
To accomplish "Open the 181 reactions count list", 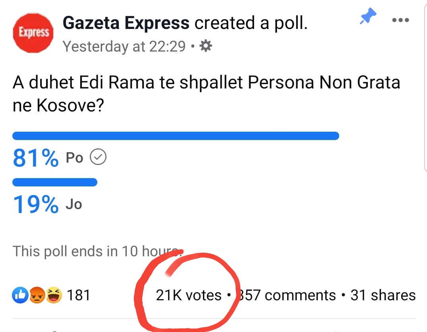I will (x=78, y=295).
